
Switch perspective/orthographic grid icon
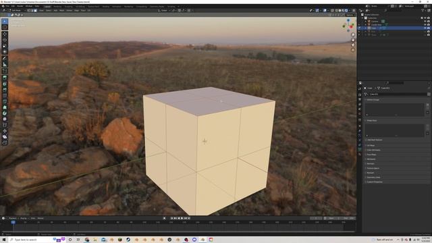click(353, 50)
